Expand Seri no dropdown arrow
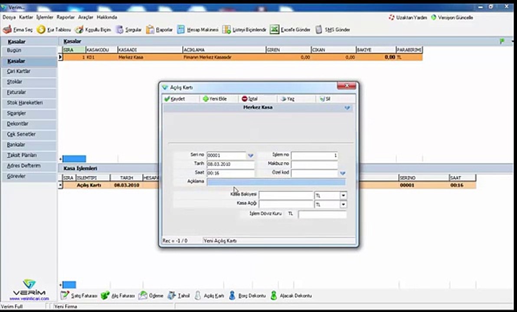 click(x=251, y=156)
